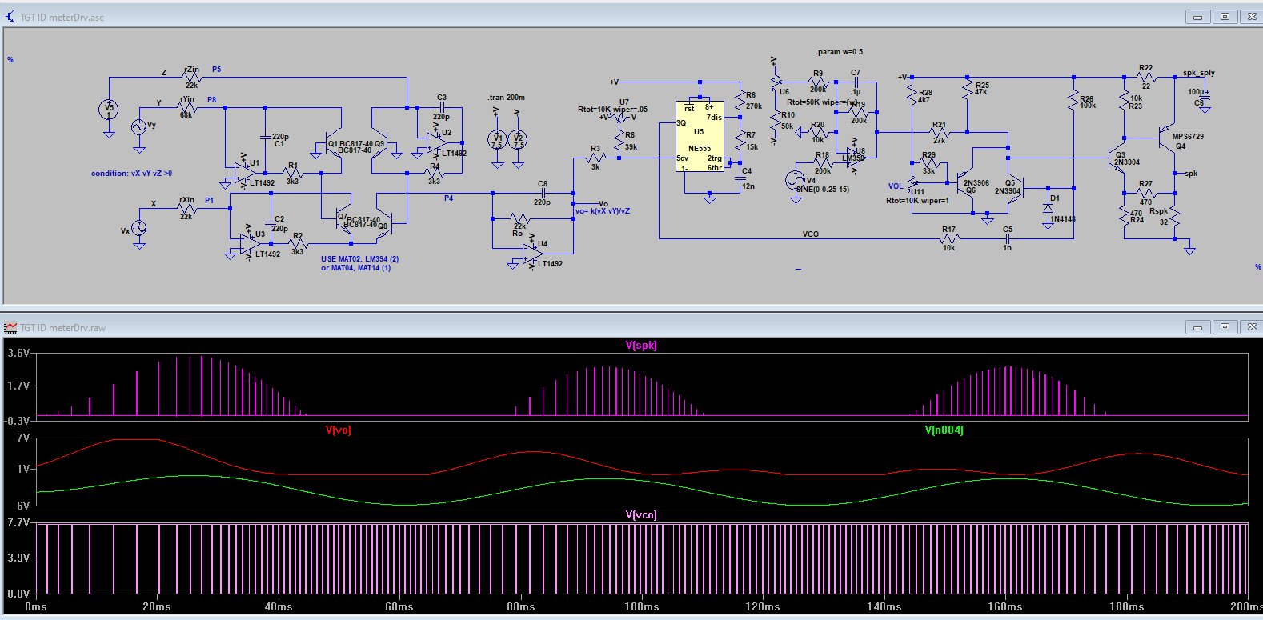Click the waveform window icon beside meterDrv.raw
The width and height of the screenshot is (1263, 620).
click(x=10, y=327)
